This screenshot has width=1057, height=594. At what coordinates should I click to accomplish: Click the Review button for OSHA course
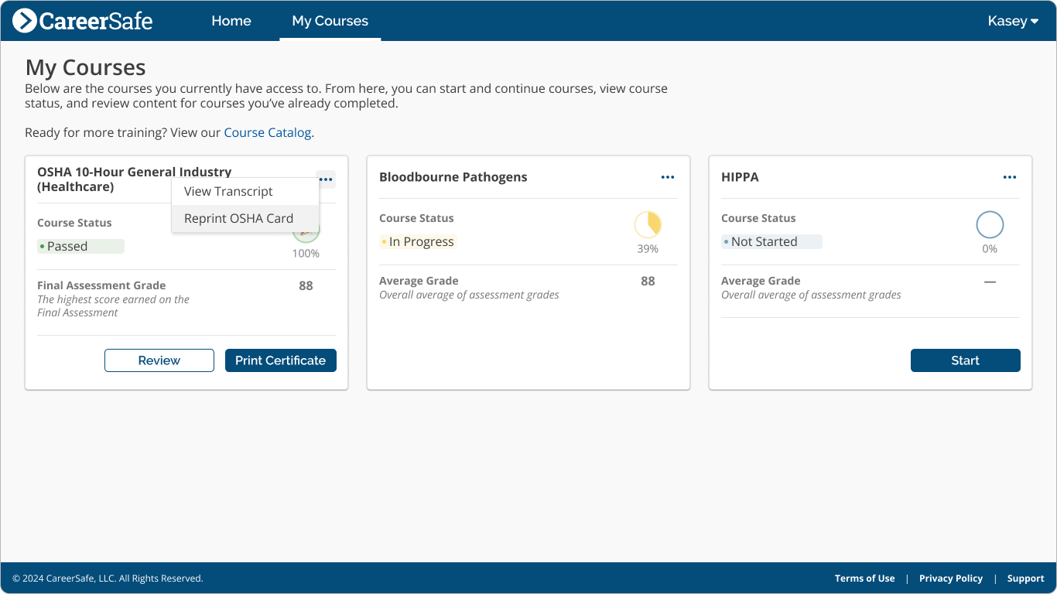(159, 360)
